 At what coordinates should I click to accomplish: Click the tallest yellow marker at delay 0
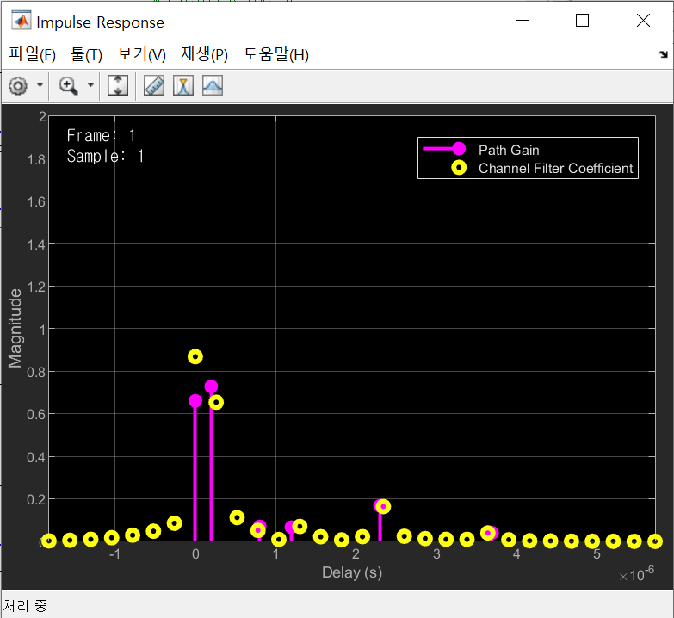point(195,356)
